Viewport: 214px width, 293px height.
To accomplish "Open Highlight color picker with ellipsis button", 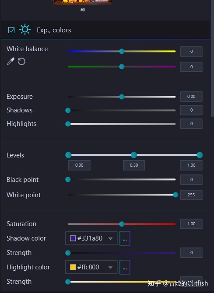I will coord(125,267).
